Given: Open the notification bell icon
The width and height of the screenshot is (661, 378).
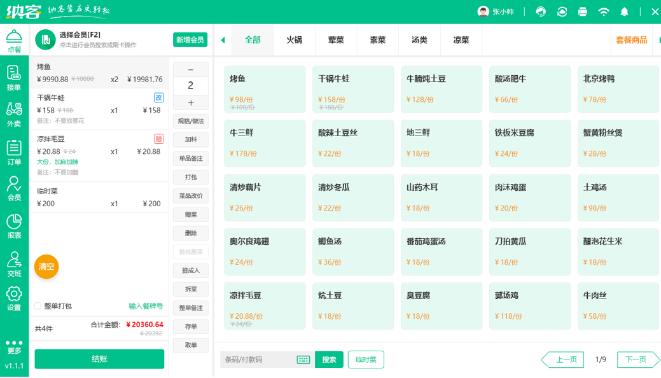Looking at the screenshot, I should point(624,11).
